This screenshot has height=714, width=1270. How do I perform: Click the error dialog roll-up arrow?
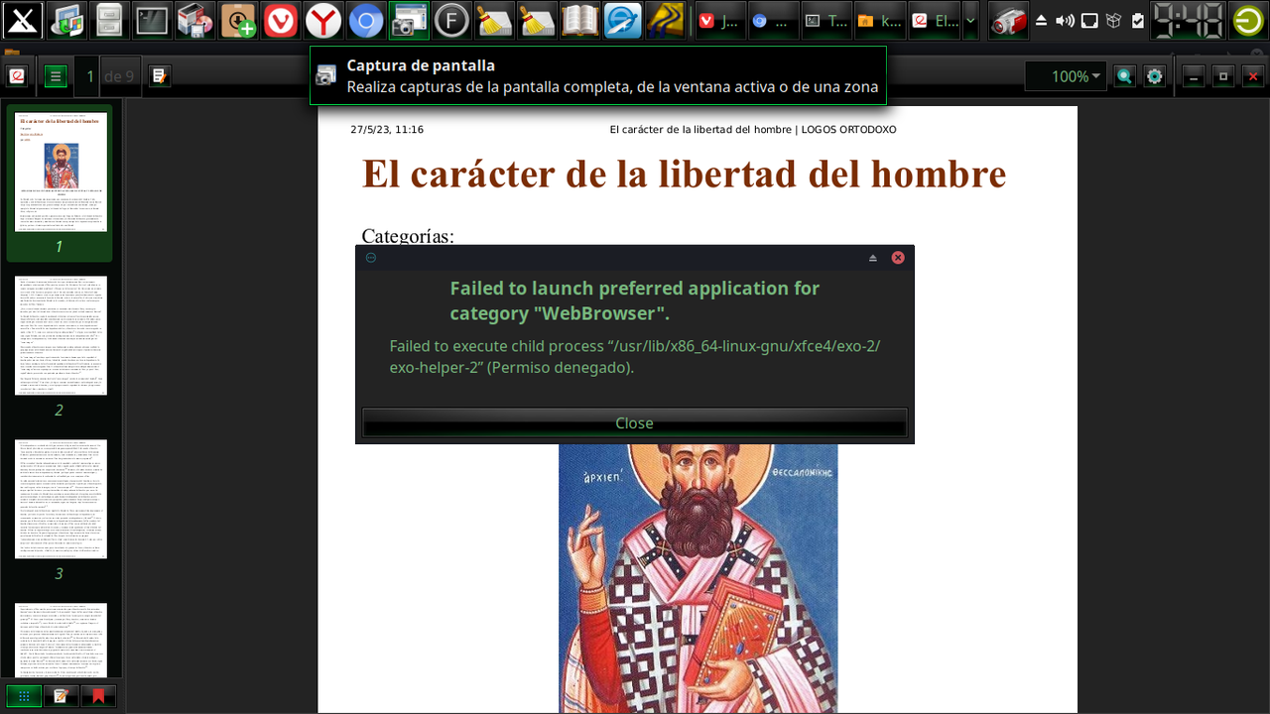[873, 258]
